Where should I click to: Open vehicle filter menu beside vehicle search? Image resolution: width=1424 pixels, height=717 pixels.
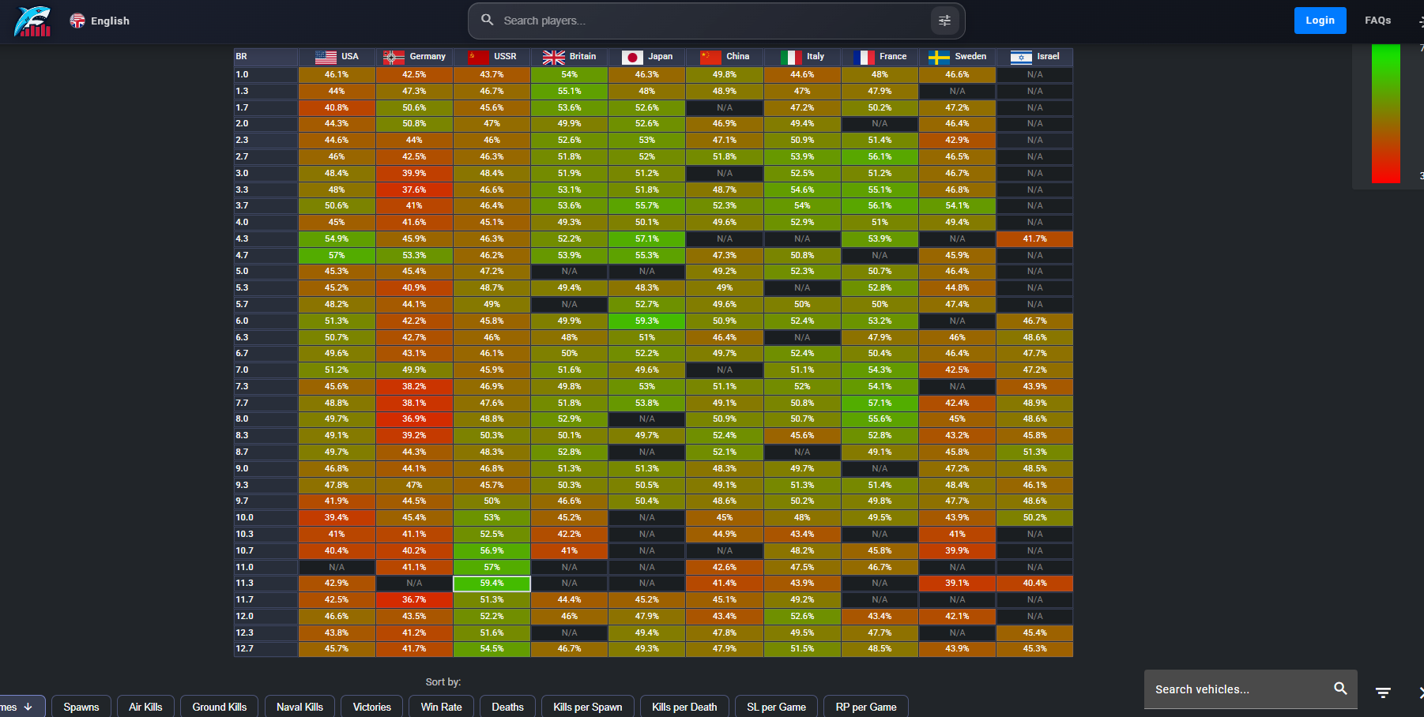click(x=1383, y=693)
